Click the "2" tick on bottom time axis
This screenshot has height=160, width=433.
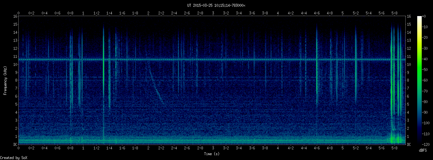pos(148,148)
